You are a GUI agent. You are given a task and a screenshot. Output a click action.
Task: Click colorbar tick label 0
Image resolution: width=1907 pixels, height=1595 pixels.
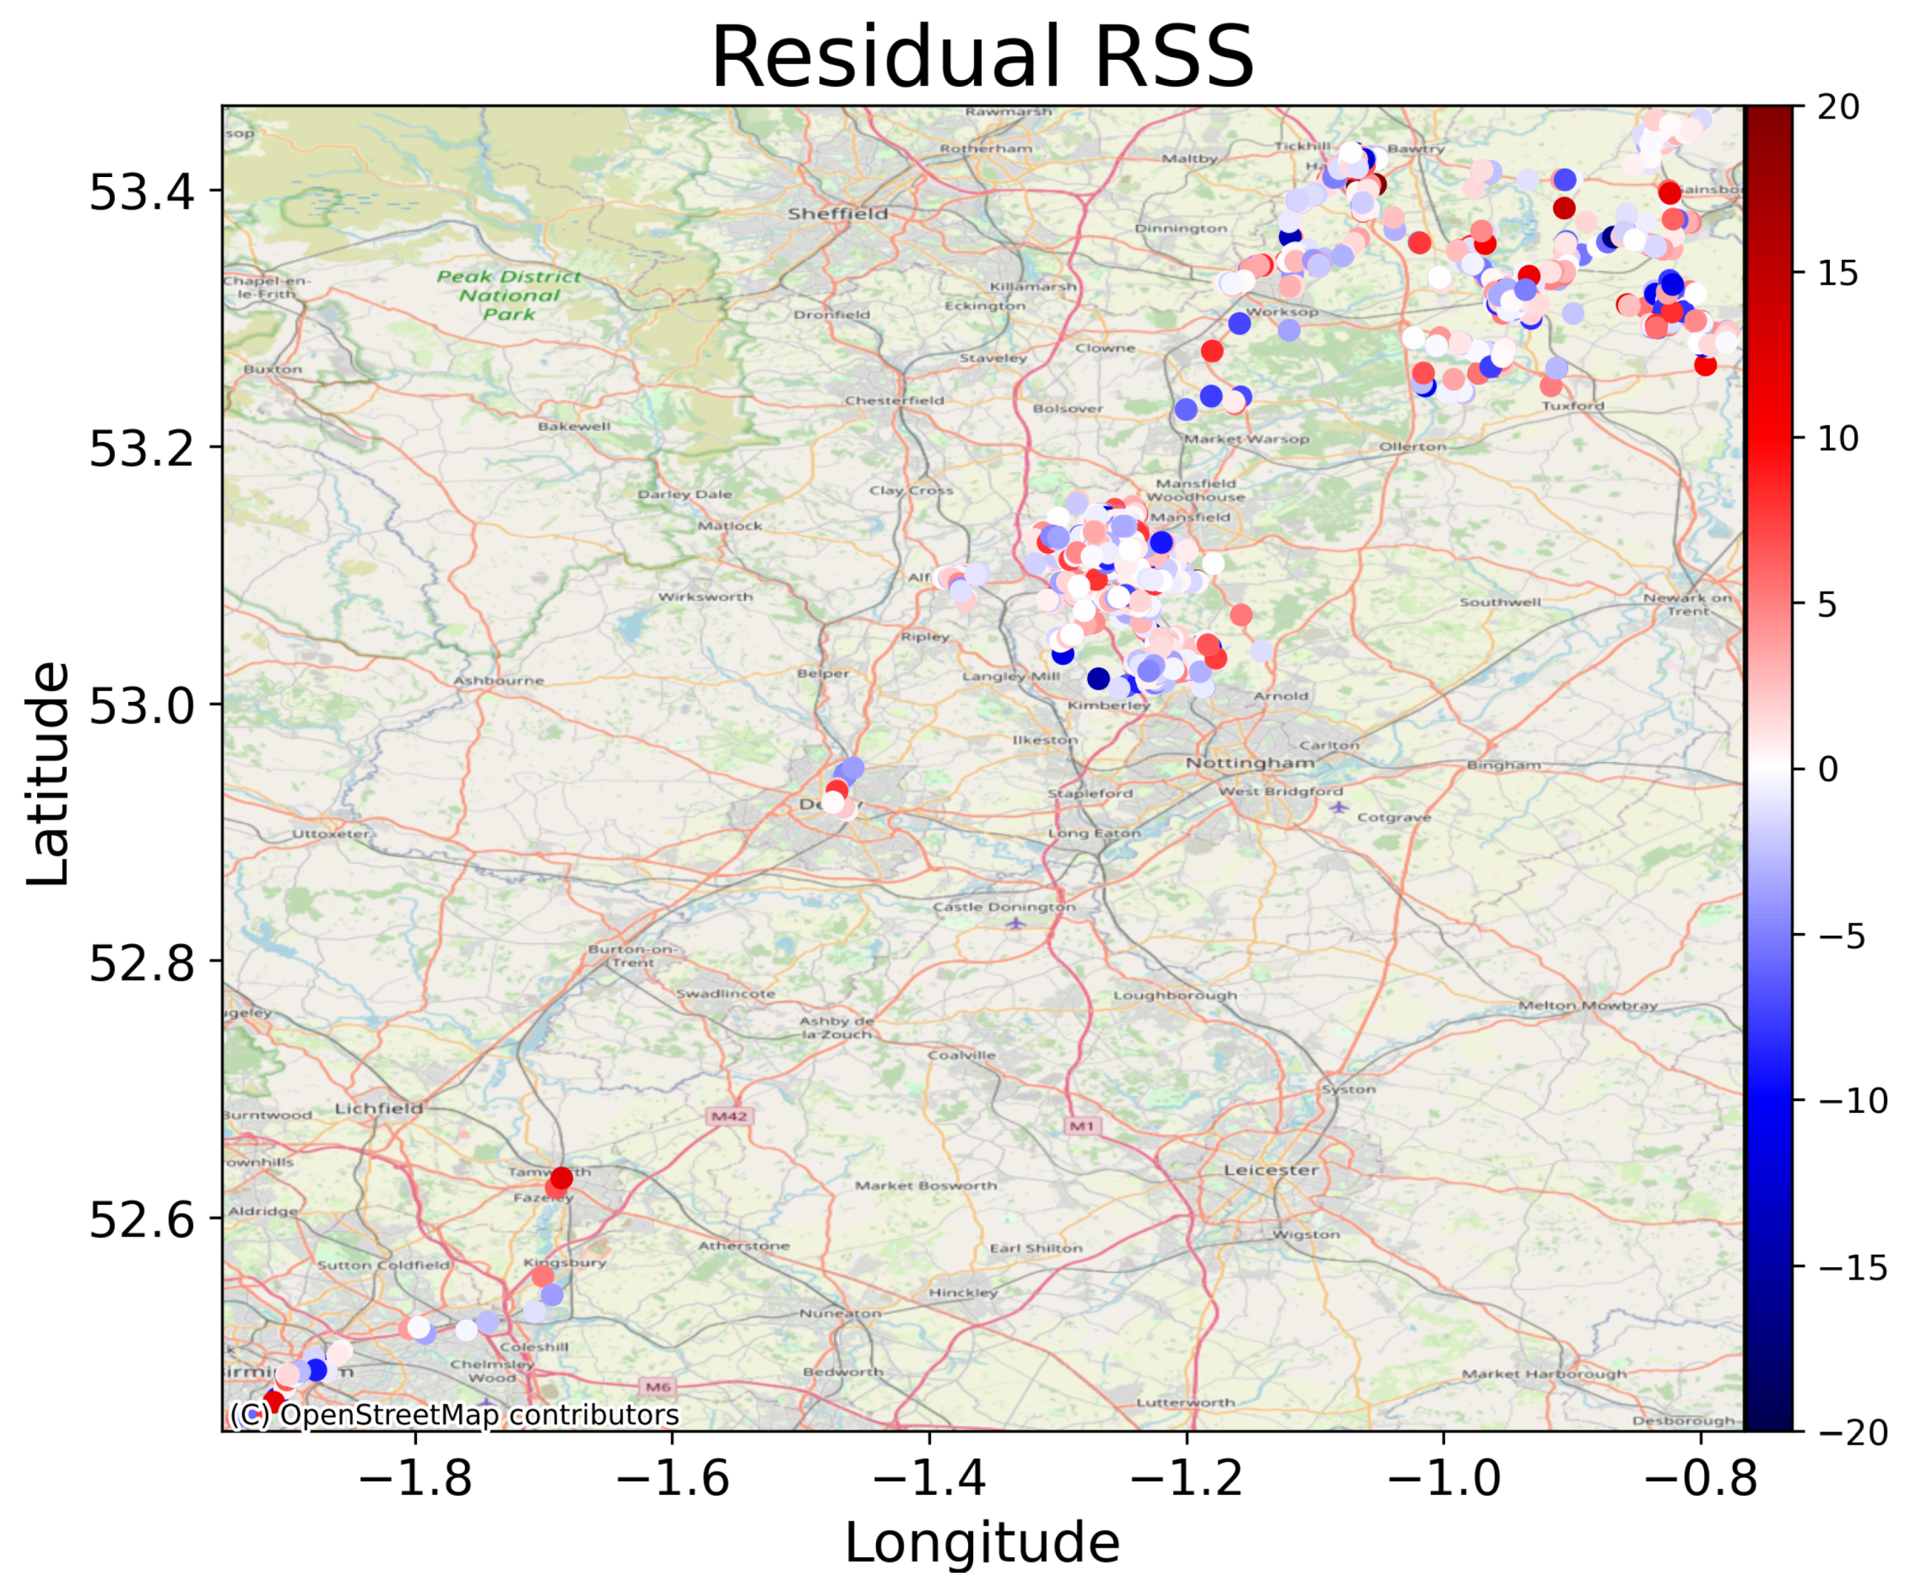coord(1828,770)
